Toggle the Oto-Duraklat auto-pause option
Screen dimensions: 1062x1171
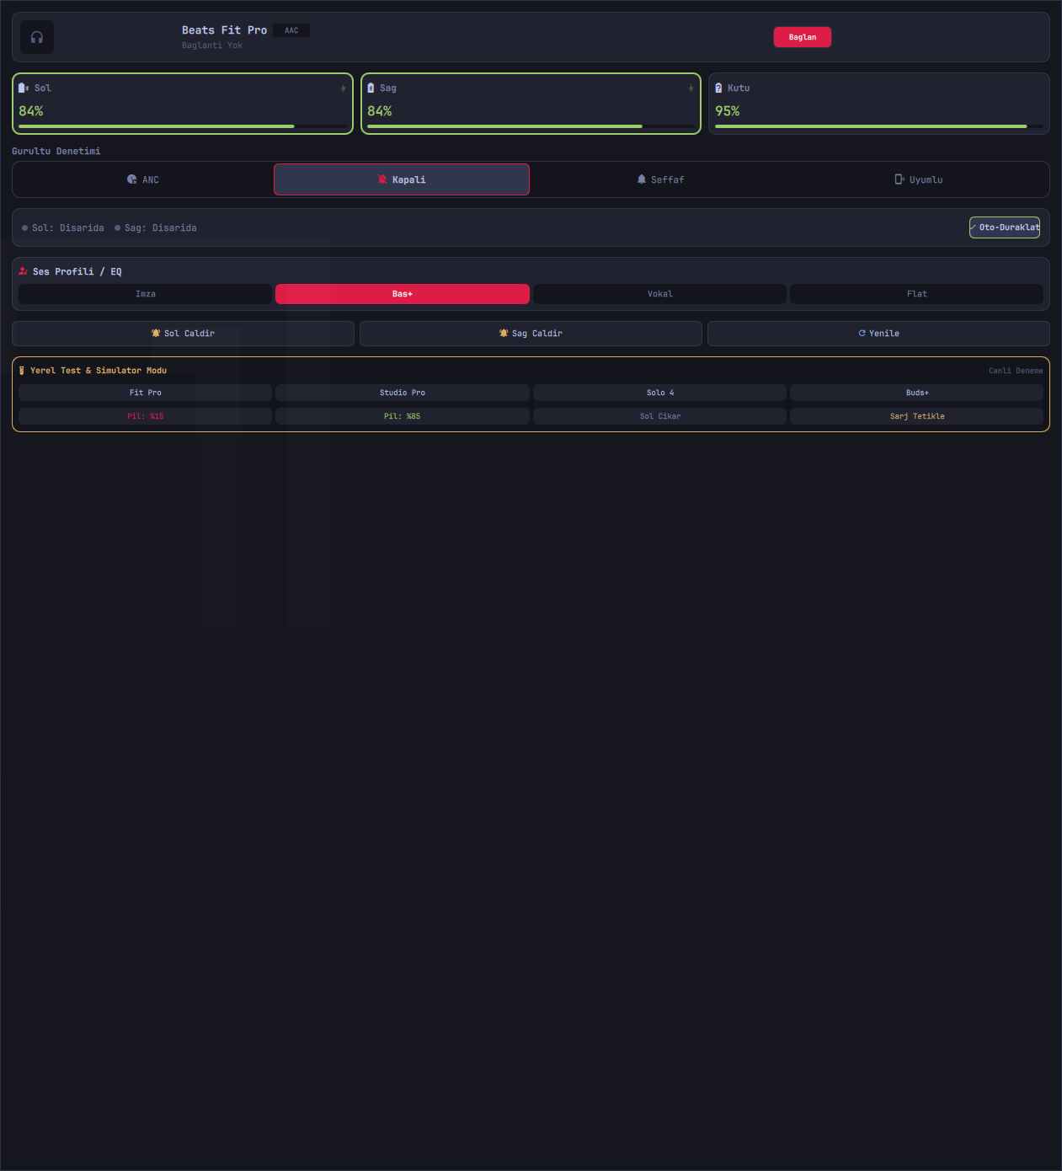tap(1005, 227)
